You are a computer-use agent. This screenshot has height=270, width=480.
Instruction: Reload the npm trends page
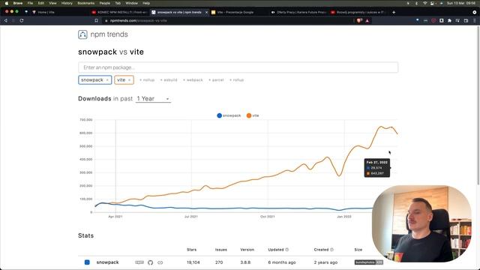[x=22, y=20]
